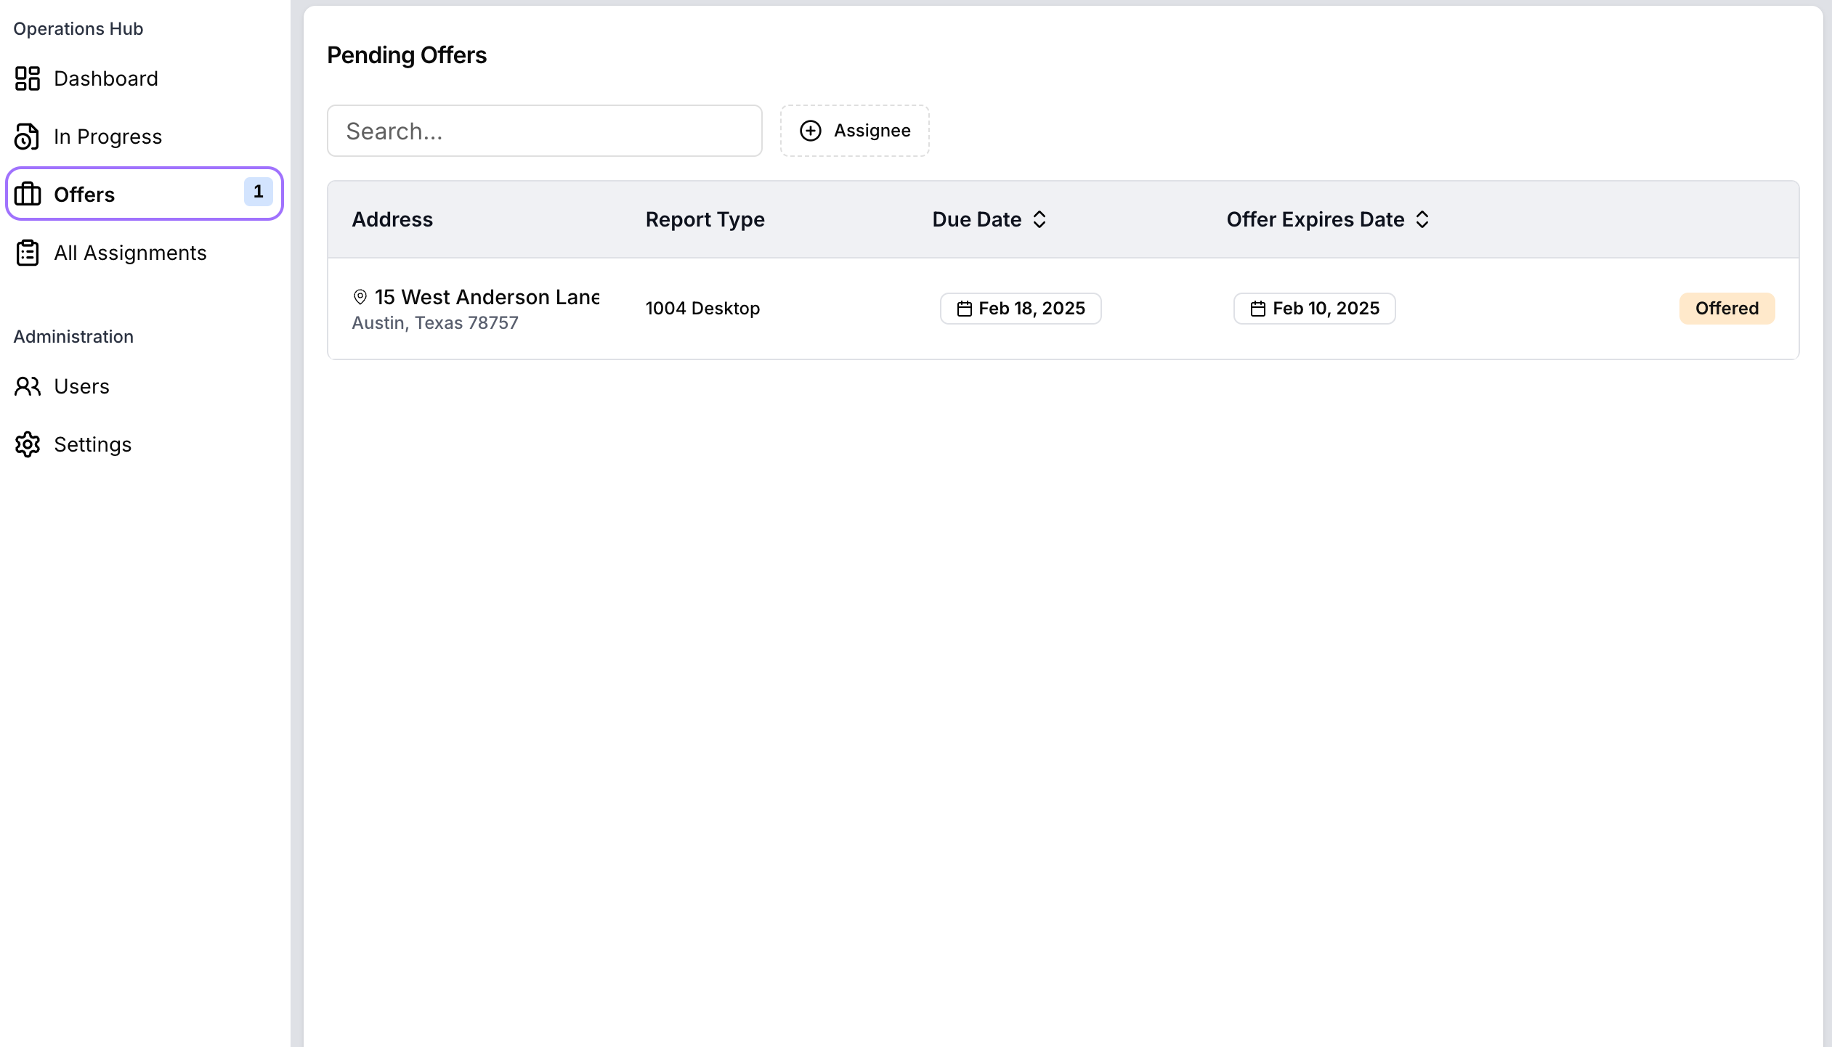Screen dimensions: 1832x1047
Task: Click the Users people icon
Action: (x=28, y=386)
